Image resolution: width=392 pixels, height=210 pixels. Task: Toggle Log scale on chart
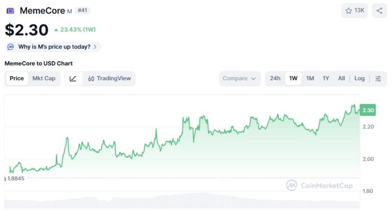[360, 79]
